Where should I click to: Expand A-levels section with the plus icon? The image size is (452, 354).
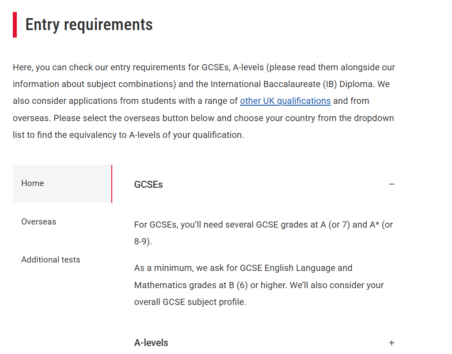click(x=391, y=343)
